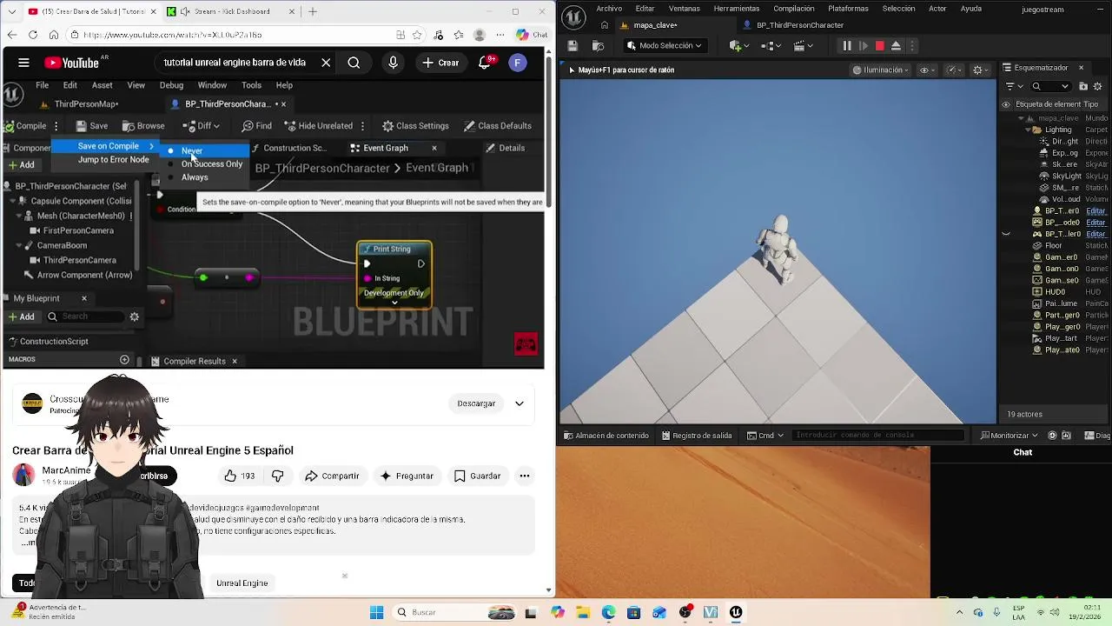Pause the Unreal play session
This screenshot has height=626, width=1112.
tap(847, 46)
